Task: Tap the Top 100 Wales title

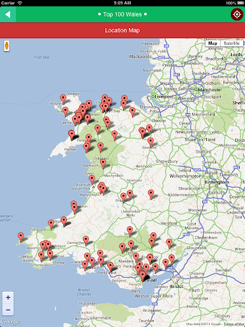Action: [122, 15]
